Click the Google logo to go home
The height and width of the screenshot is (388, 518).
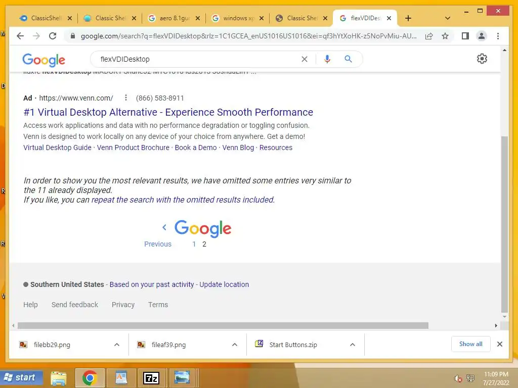point(44,60)
